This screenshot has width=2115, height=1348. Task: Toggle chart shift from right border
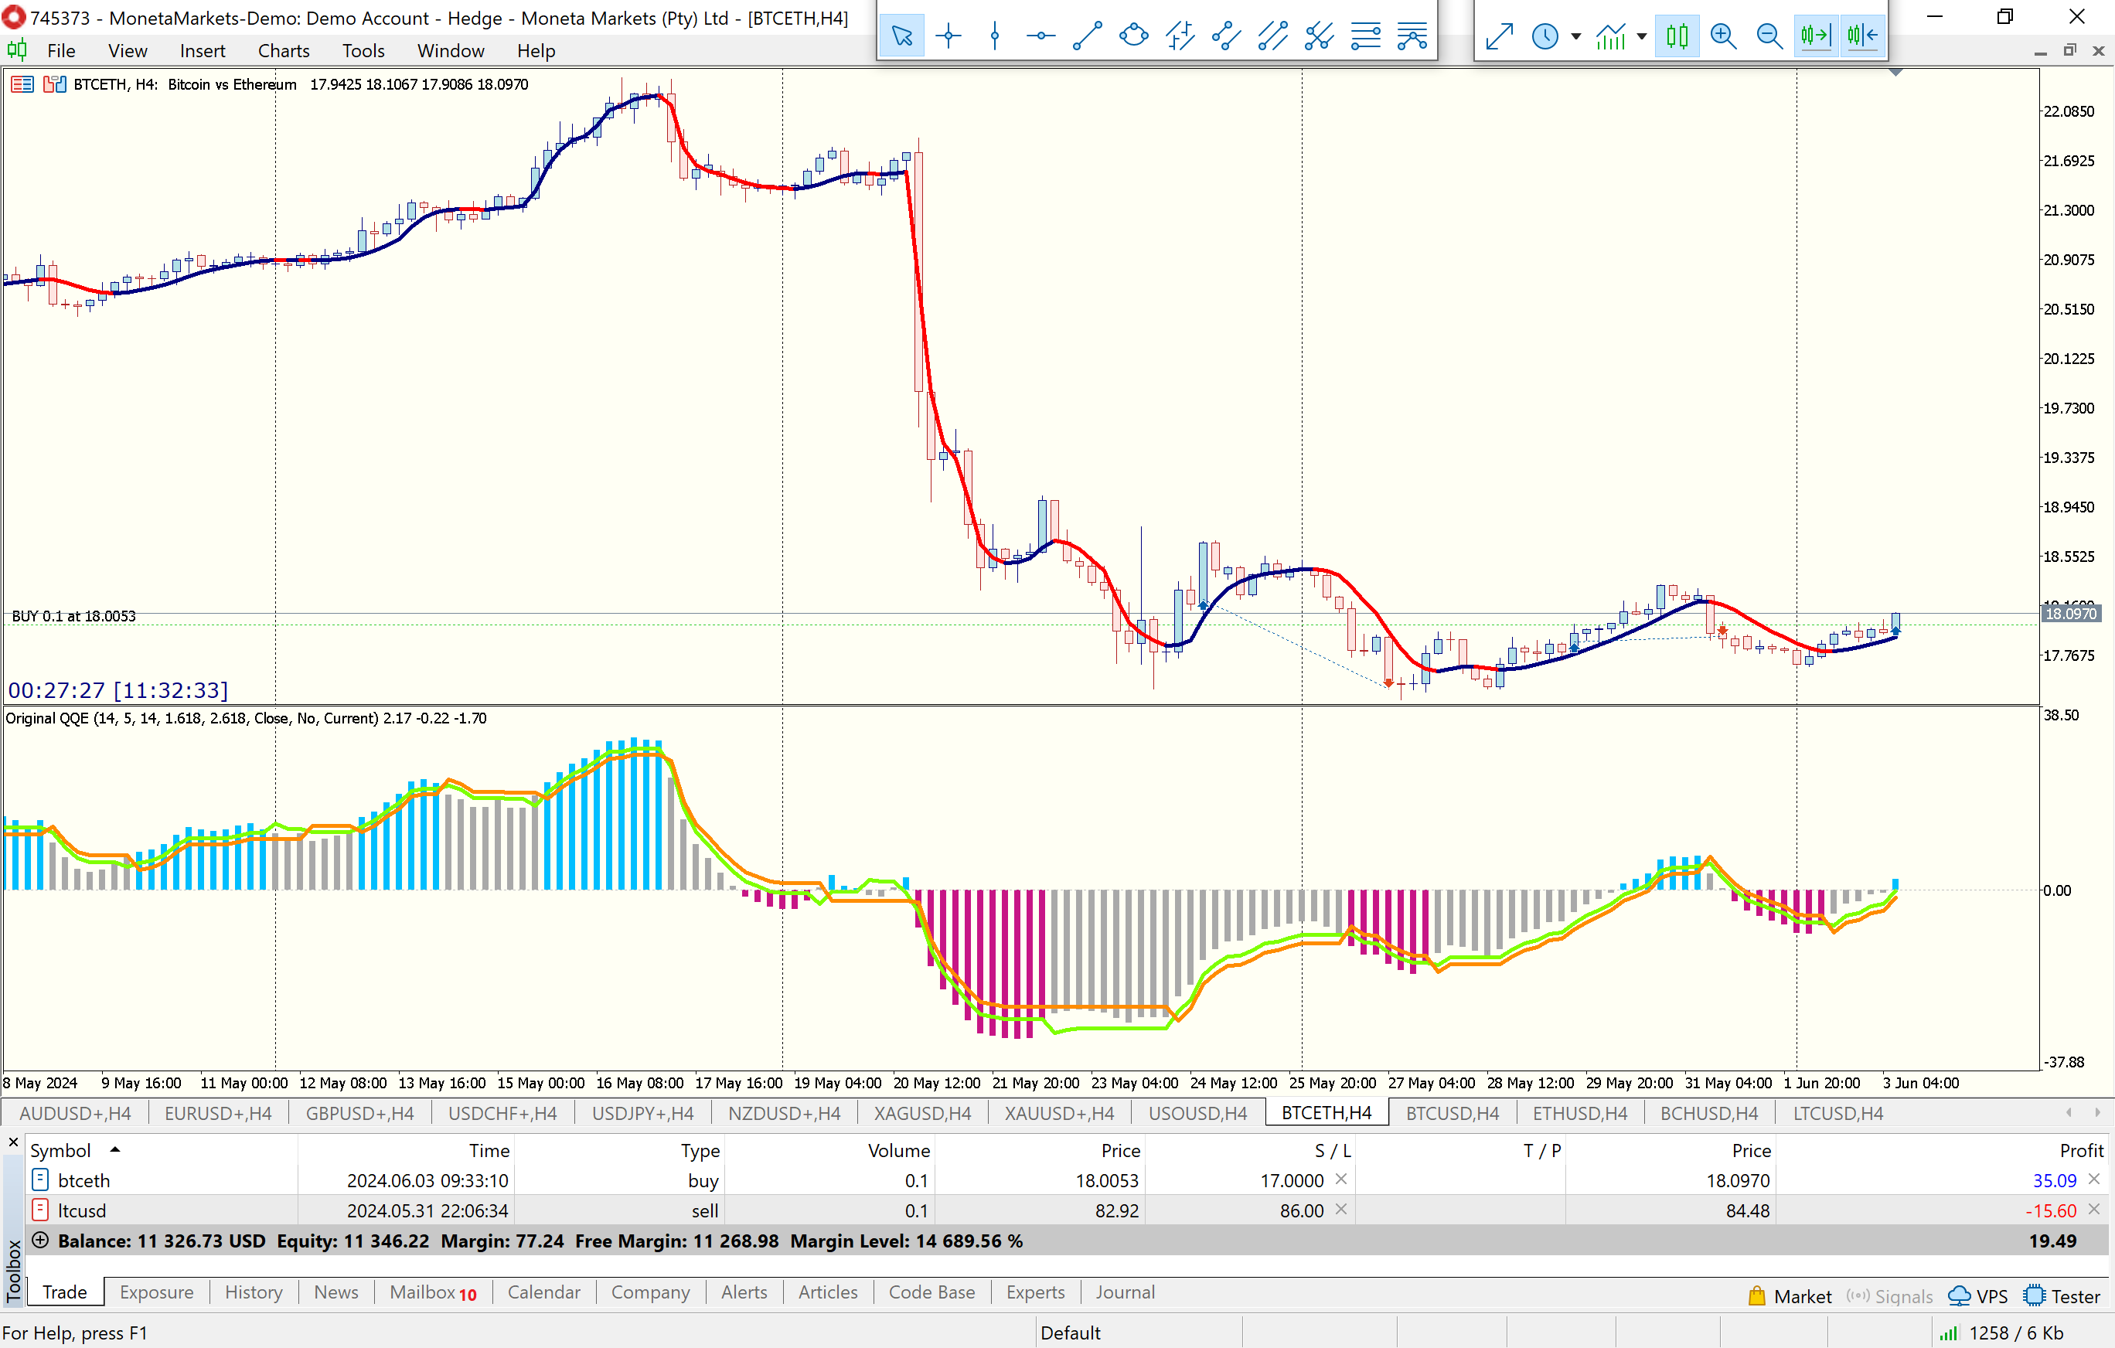click(1862, 36)
